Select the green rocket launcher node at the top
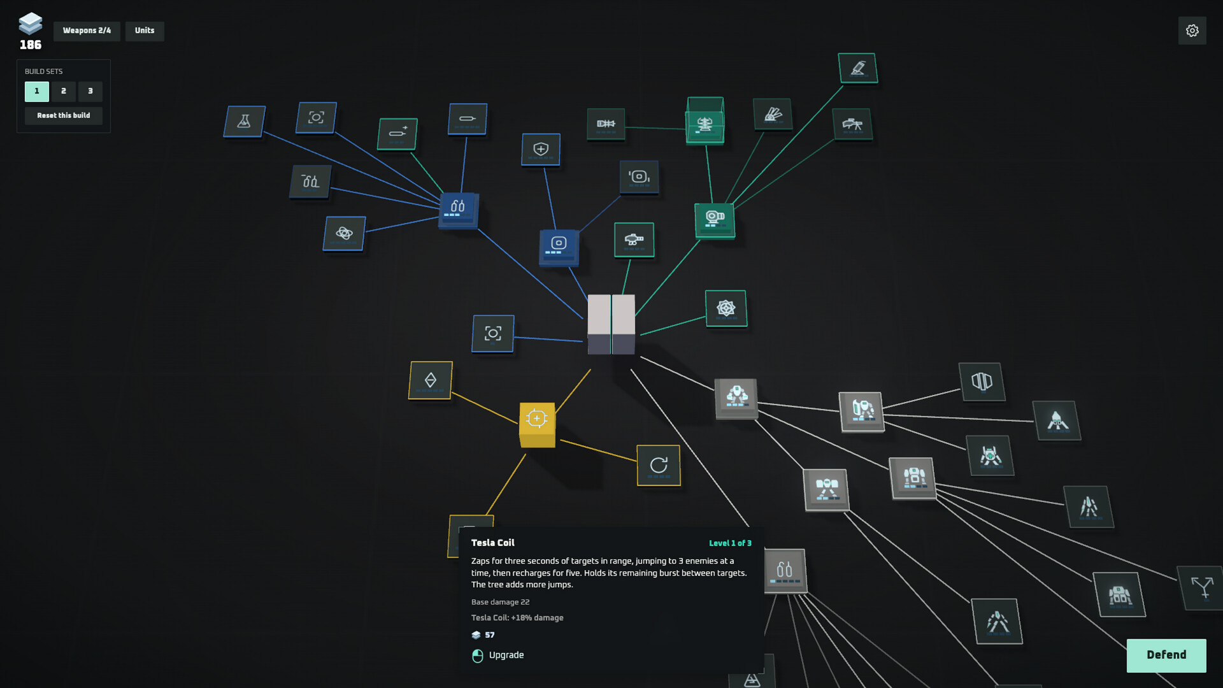Viewport: 1223px width, 688px height. click(x=858, y=68)
